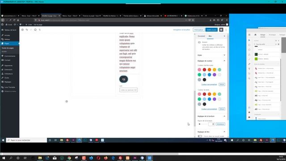Click Effacer button under text colors
The image size is (286, 161).
tap(222, 109)
